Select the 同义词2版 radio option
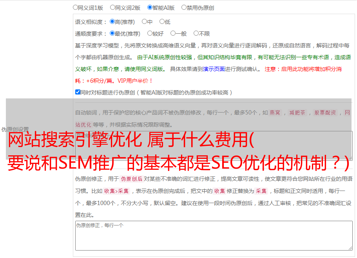Image resolution: width=357 pixels, height=258 pixels. pyautogui.click(x=112, y=7)
